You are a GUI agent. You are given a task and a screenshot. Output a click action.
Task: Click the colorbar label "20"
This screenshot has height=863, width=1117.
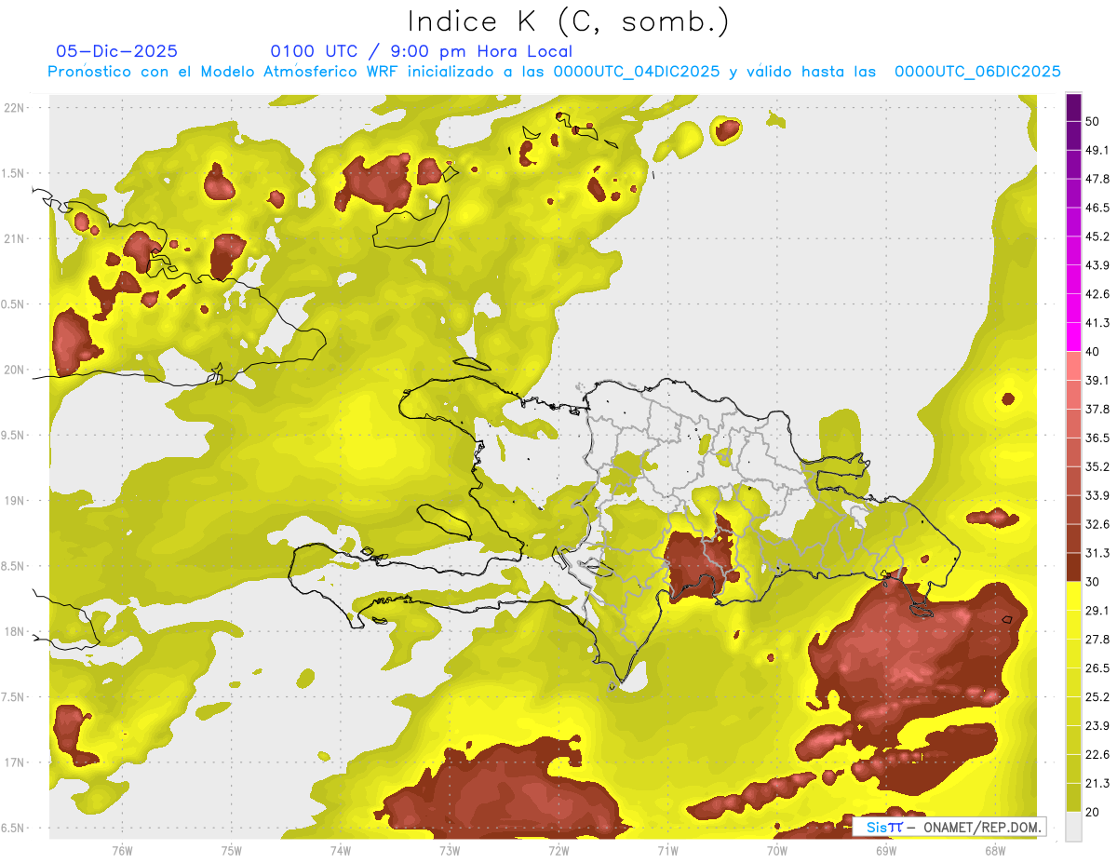point(1093,812)
